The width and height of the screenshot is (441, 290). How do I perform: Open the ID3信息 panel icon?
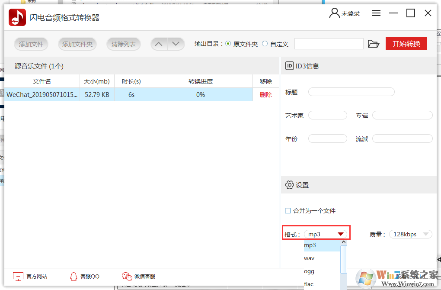tap(289, 65)
